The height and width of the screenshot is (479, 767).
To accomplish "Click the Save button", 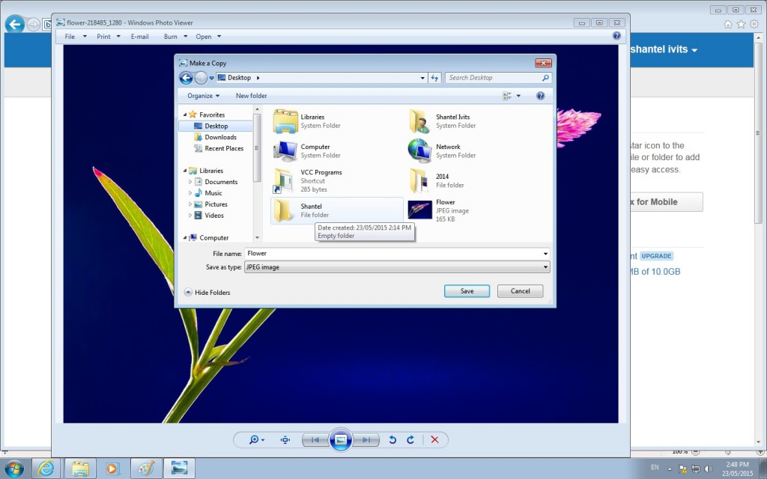I will pyautogui.click(x=467, y=291).
